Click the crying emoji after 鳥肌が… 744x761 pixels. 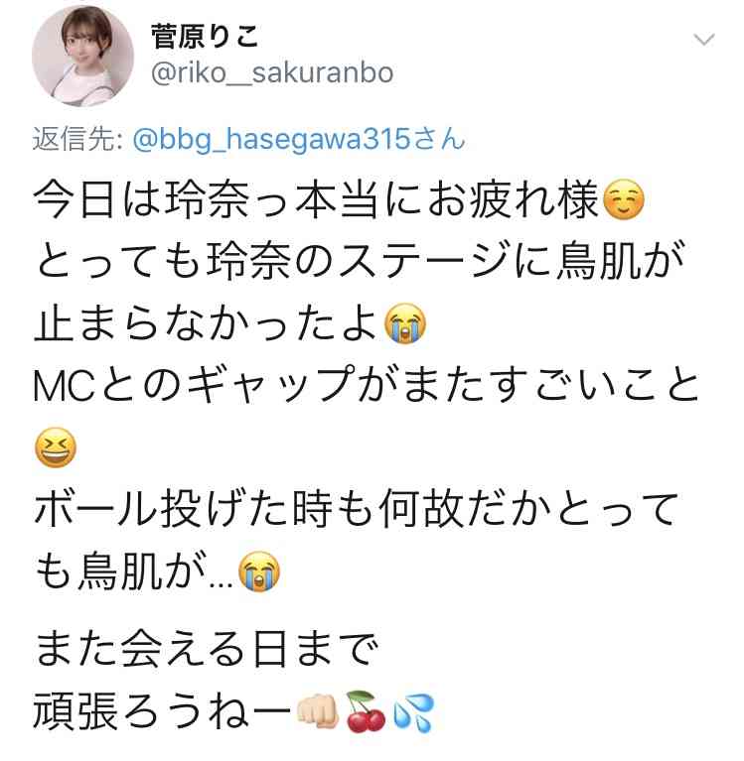pyautogui.click(x=259, y=571)
